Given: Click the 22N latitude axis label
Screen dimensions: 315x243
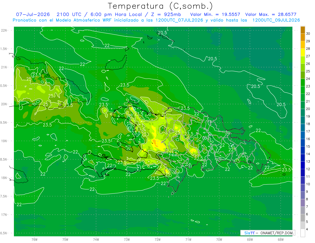Looking at the screenshot, I should pyautogui.click(x=4, y=30).
